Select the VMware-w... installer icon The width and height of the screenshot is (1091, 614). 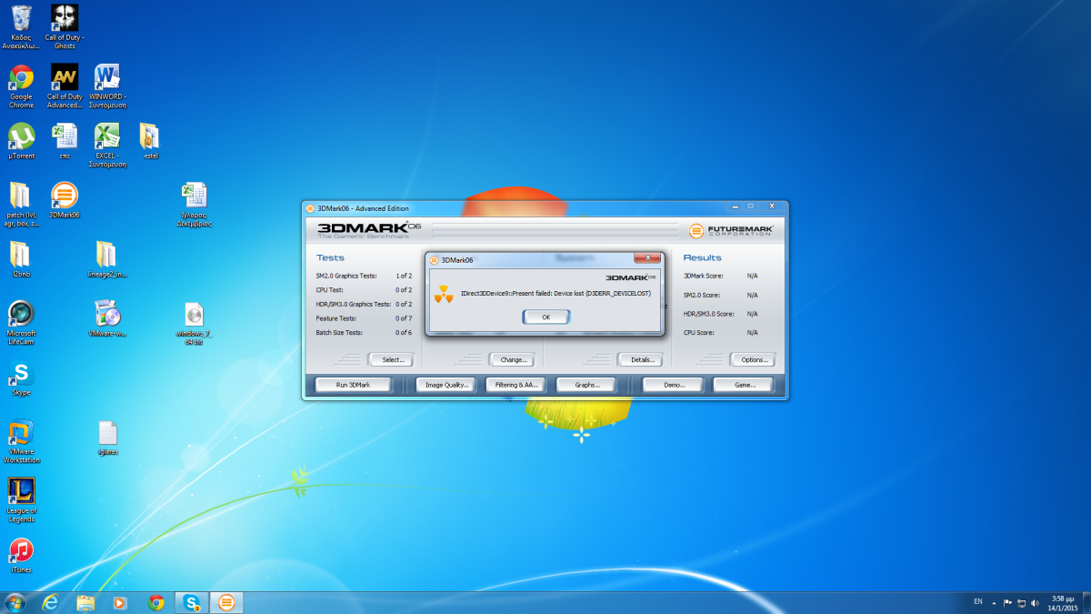pyautogui.click(x=107, y=319)
